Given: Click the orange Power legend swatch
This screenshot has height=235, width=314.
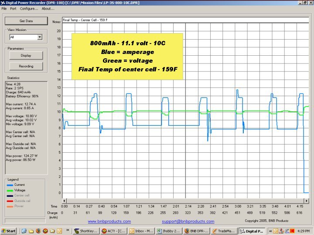Looking at the screenshot, I should tap(10, 206).
